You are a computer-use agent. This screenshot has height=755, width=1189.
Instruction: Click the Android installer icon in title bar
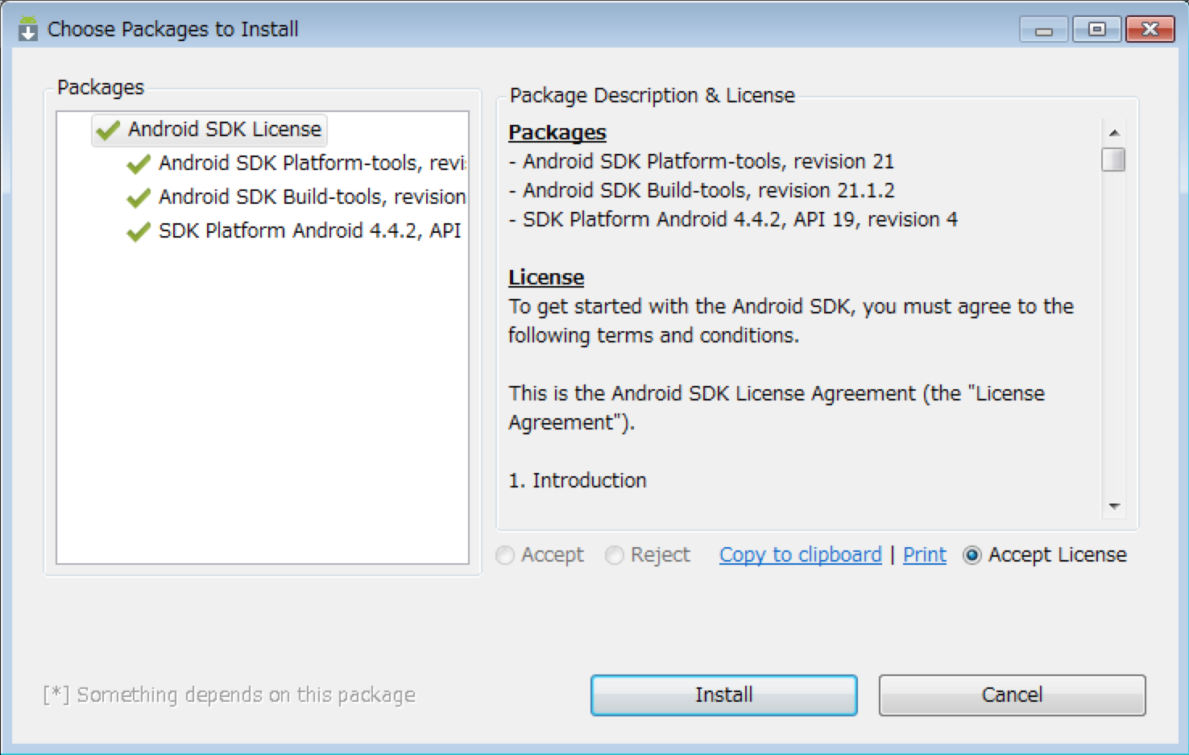tap(28, 29)
